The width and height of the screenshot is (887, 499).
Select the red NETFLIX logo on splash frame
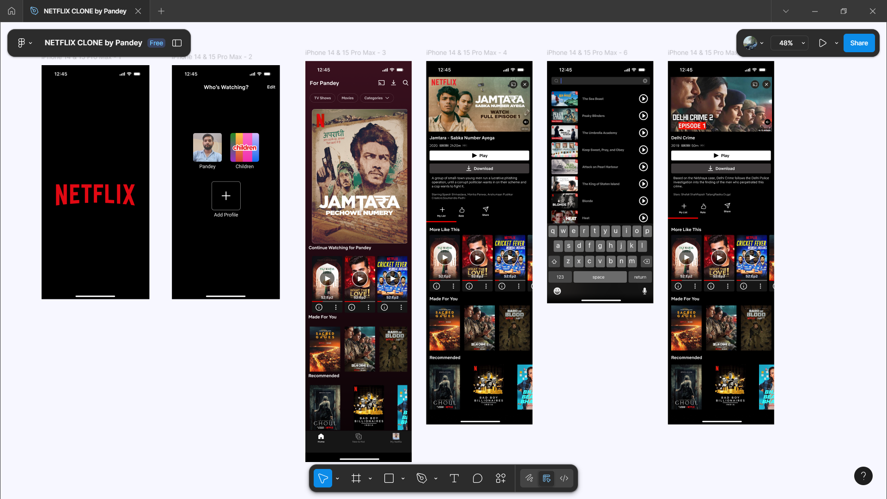click(x=95, y=195)
